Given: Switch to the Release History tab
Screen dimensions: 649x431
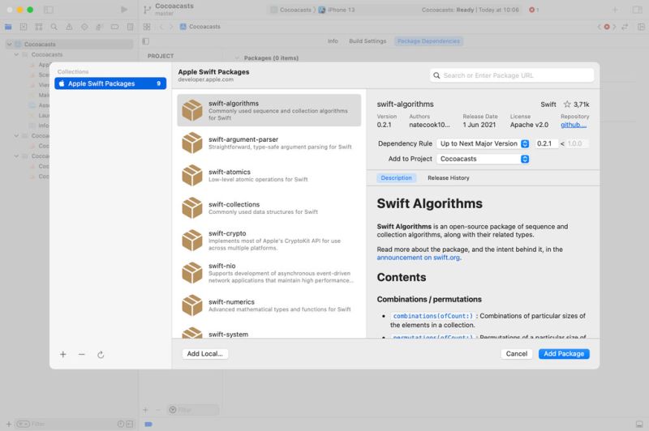Looking at the screenshot, I should coord(449,177).
